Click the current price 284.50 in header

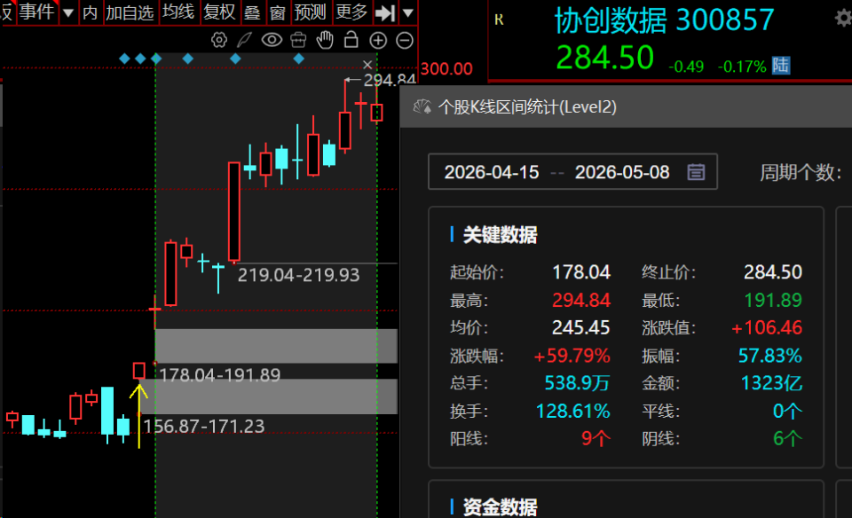click(x=604, y=57)
